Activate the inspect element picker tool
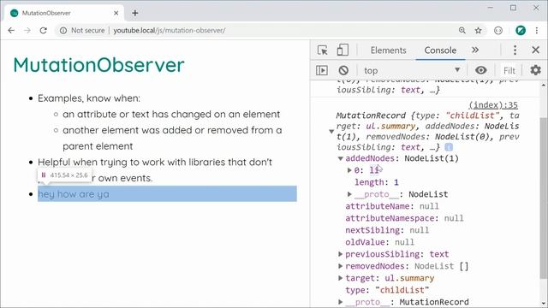The width and height of the screenshot is (548, 308). coord(322,50)
